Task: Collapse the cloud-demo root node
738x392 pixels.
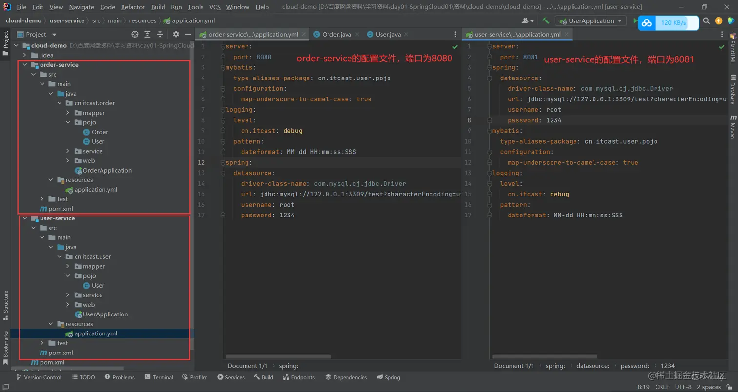Action: [x=17, y=45]
